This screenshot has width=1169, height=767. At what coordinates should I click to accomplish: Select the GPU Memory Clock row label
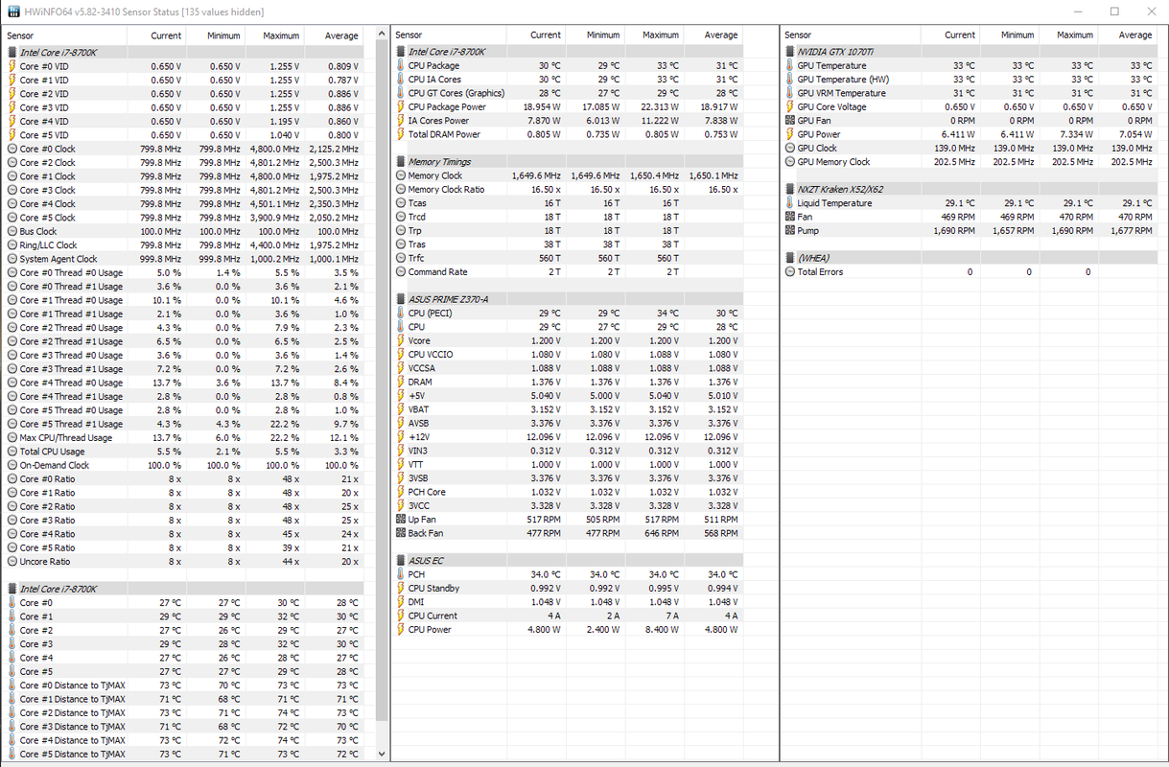834,162
